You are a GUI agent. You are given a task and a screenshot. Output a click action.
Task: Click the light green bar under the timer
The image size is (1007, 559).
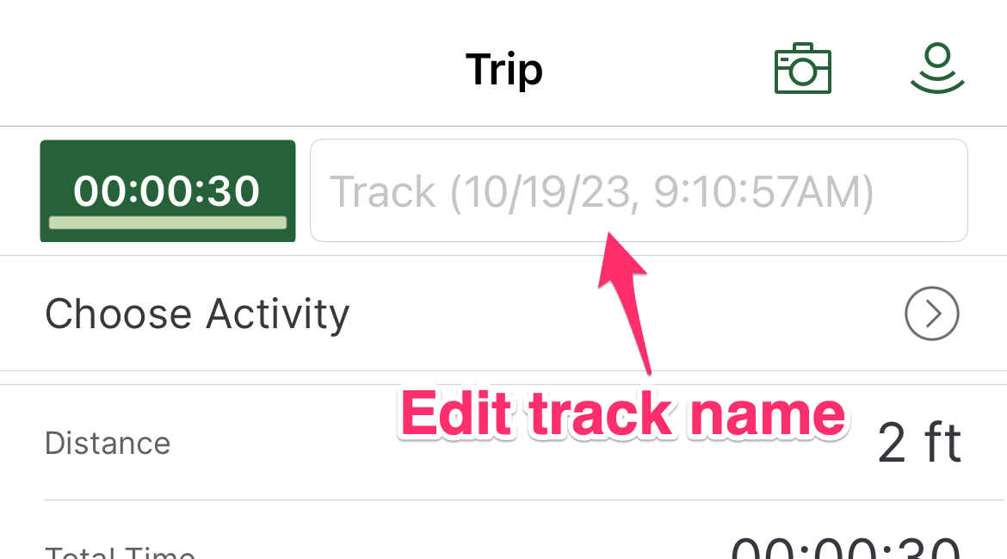click(x=168, y=223)
